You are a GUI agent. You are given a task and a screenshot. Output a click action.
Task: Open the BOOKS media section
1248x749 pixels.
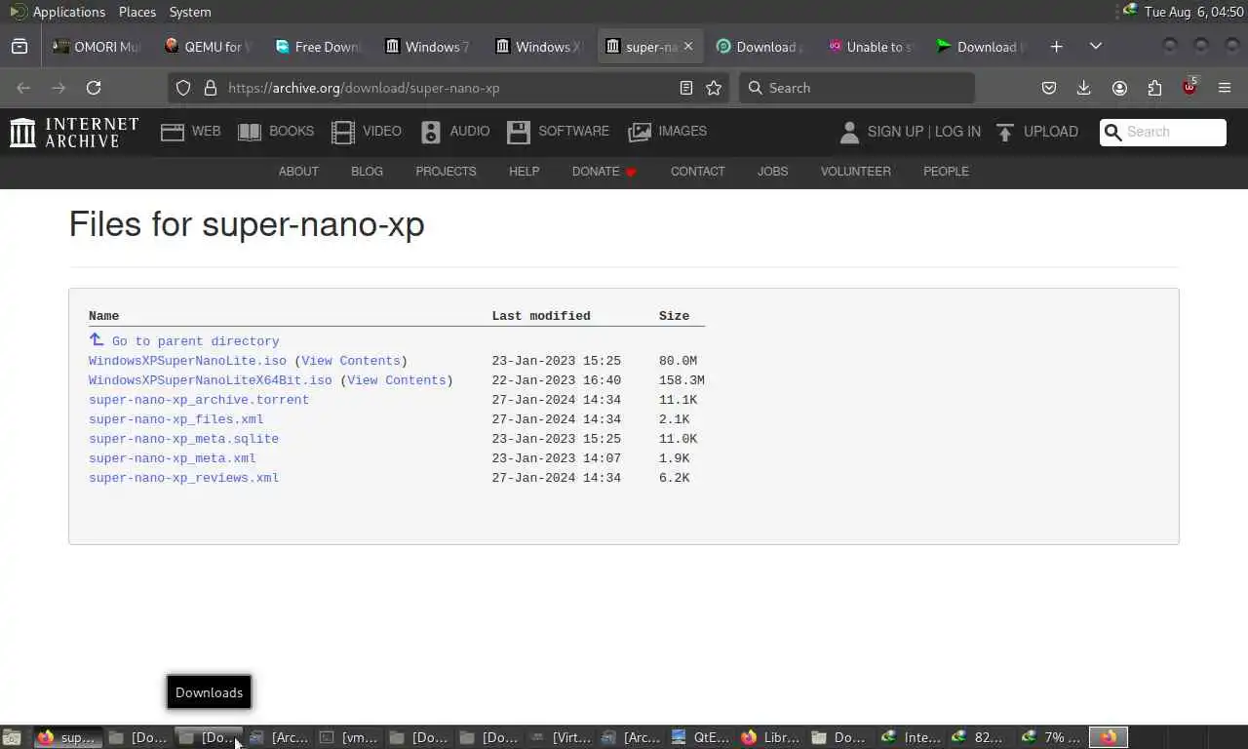pos(276,132)
